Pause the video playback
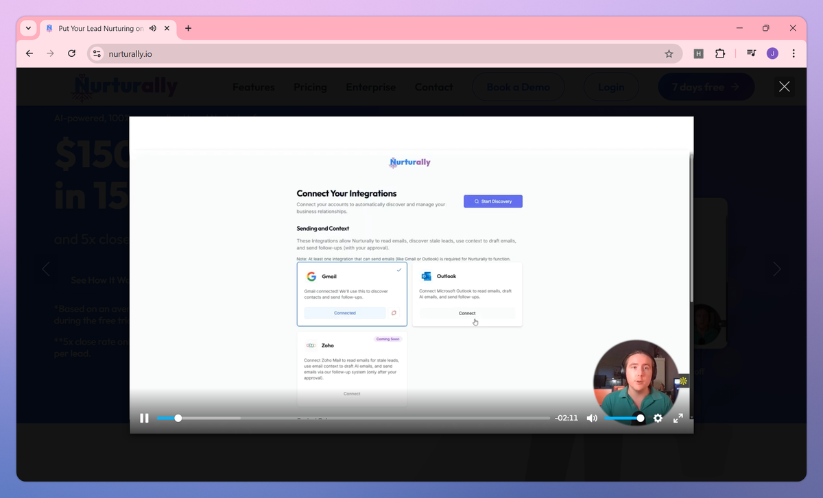Image resolution: width=823 pixels, height=498 pixels. (144, 418)
